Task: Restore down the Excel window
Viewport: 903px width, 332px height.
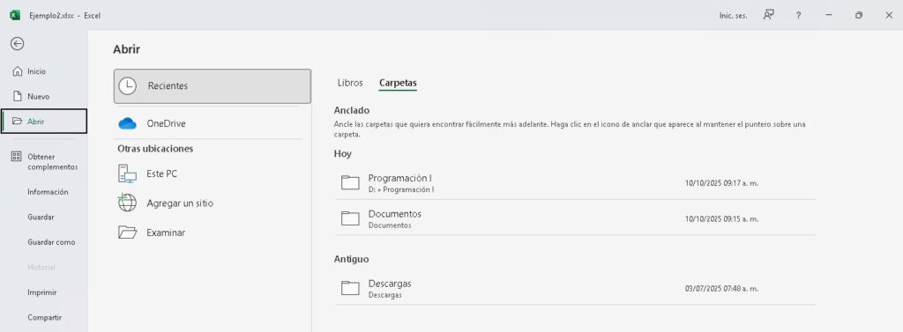Action: tap(859, 16)
